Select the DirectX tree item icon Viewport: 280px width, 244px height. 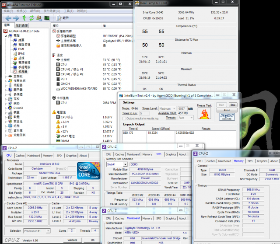[10, 108]
